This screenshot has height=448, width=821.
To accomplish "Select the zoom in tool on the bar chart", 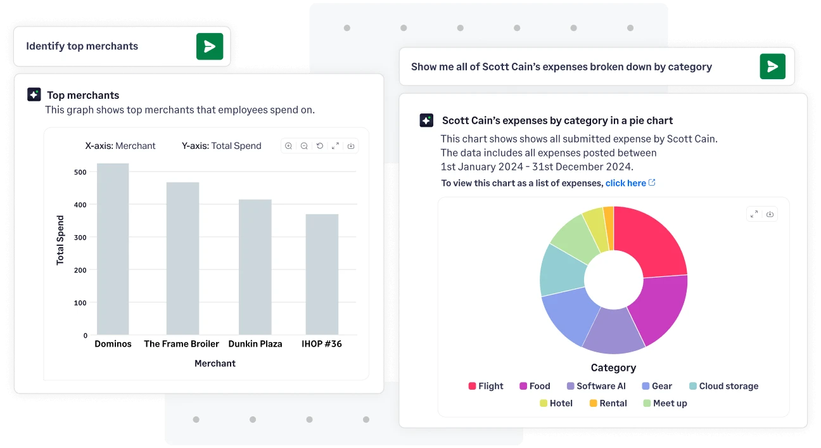I will (288, 146).
